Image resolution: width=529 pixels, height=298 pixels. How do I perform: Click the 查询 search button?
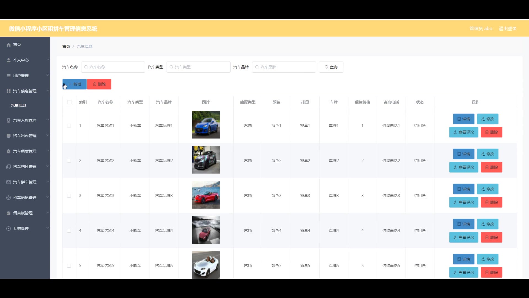[x=331, y=67]
